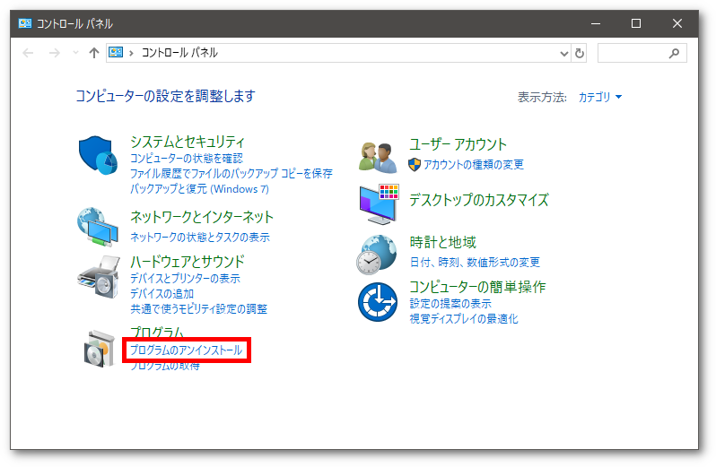Click ネットワークの状態とタスクの表示 link
Image resolution: width=716 pixels, height=467 pixels.
200,238
